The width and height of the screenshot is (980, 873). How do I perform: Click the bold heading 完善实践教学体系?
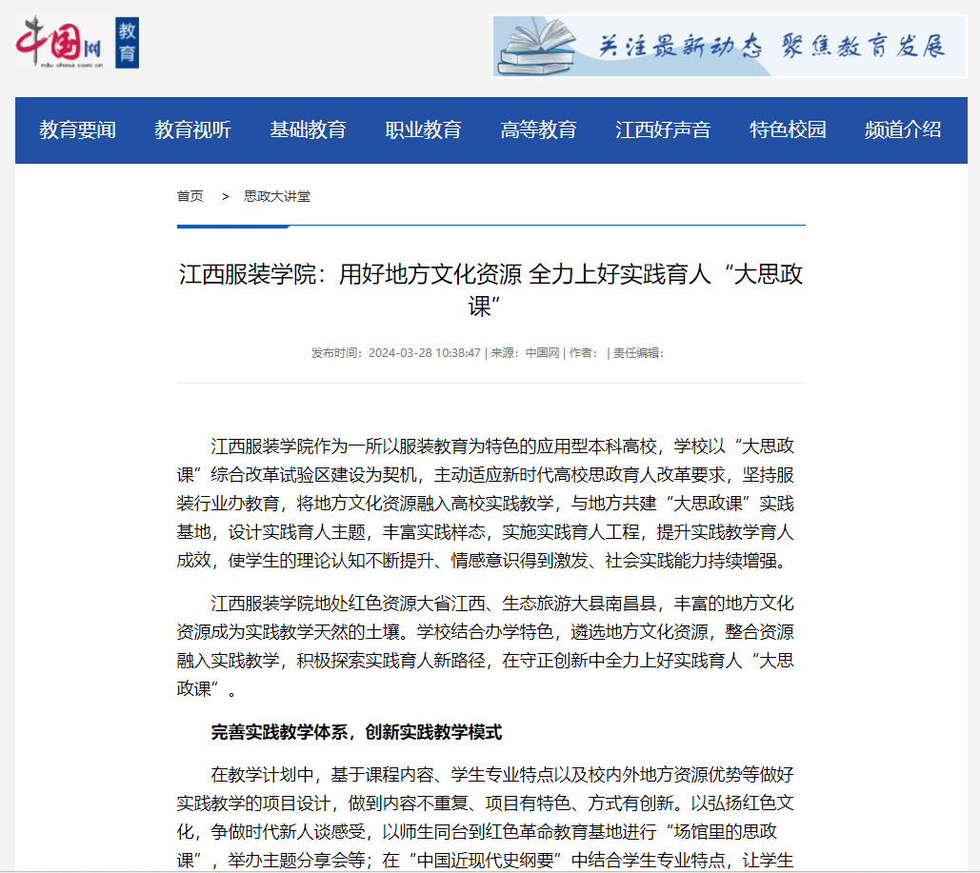(x=356, y=732)
